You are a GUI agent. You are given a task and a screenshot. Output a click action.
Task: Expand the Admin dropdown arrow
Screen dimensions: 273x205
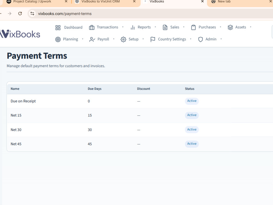[x=221, y=39]
